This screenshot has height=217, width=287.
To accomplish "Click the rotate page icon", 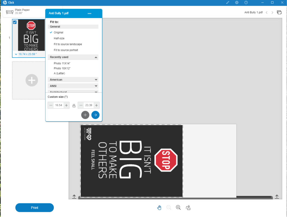I will (188, 208).
